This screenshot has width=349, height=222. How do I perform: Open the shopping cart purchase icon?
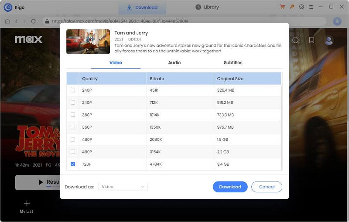coord(282,7)
